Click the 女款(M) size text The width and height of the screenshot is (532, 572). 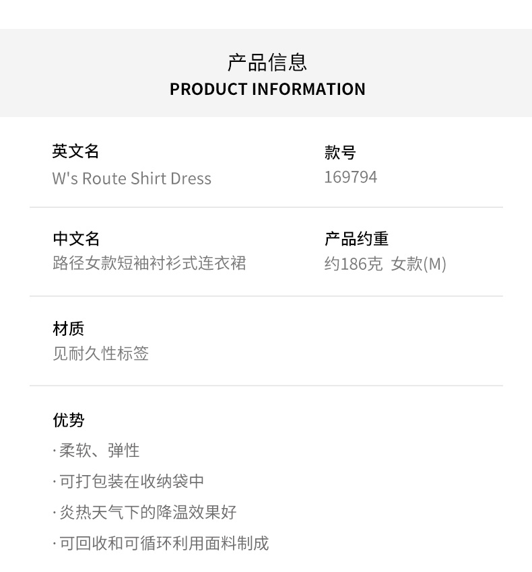(419, 264)
